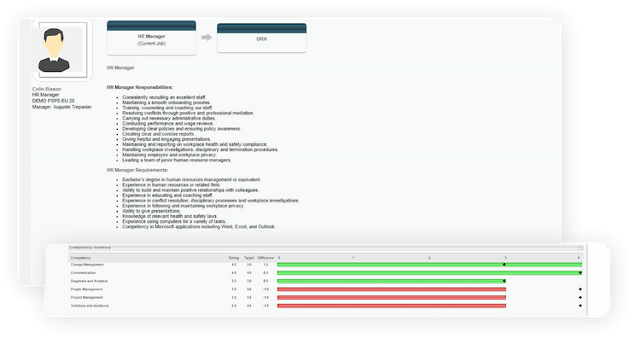This screenshot has width=632, height=339.
Task: Open the DRH career path card
Action: click(261, 38)
